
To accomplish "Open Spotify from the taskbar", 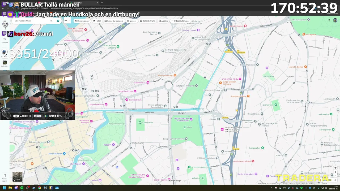I will pos(22,188).
